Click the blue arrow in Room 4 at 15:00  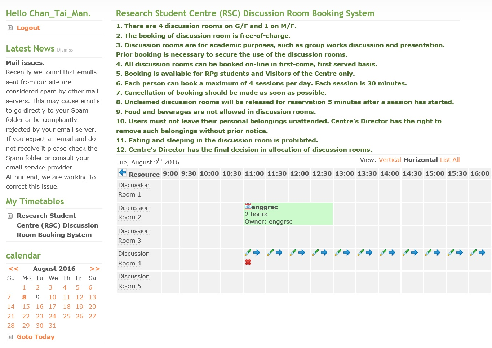(437, 252)
